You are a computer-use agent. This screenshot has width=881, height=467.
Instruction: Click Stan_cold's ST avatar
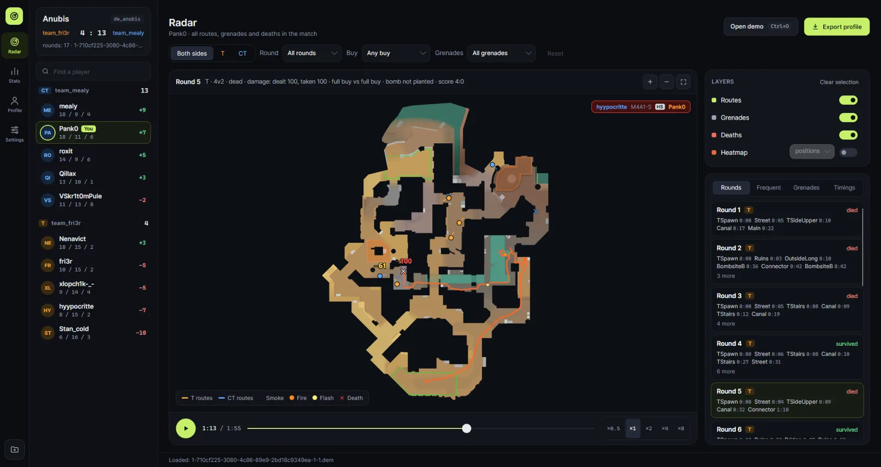tap(47, 333)
